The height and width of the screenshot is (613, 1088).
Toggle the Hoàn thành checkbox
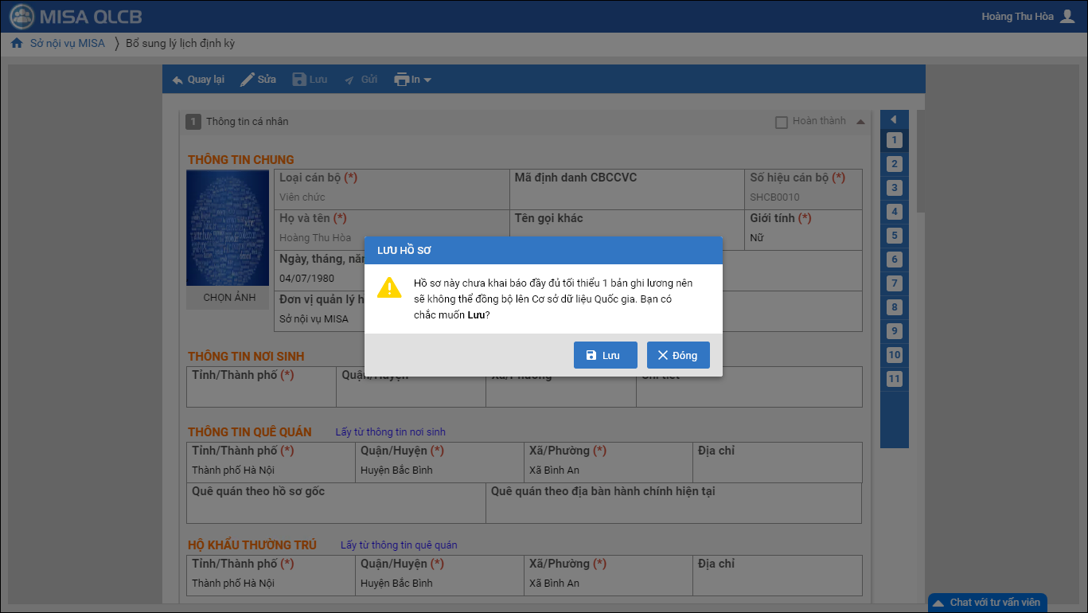coord(782,122)
